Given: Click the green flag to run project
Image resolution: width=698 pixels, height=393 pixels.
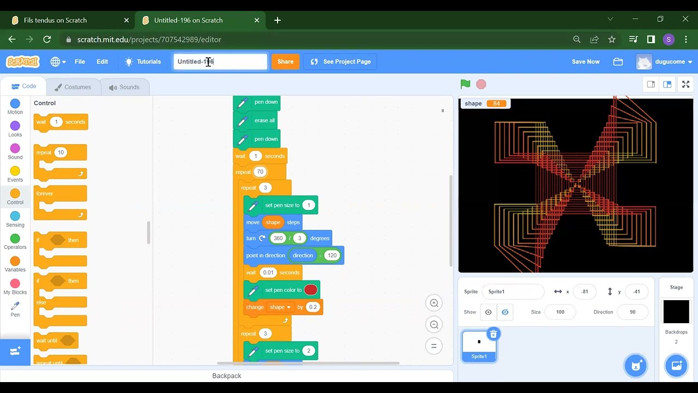Looking at the screenshot, I should [465, 84].
